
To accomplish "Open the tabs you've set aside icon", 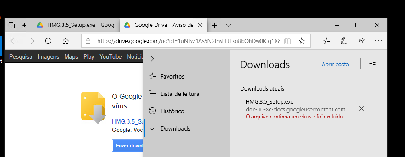I will pos(12,25).
